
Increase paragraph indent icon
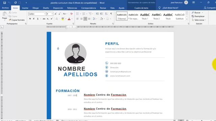pos(101,14)
